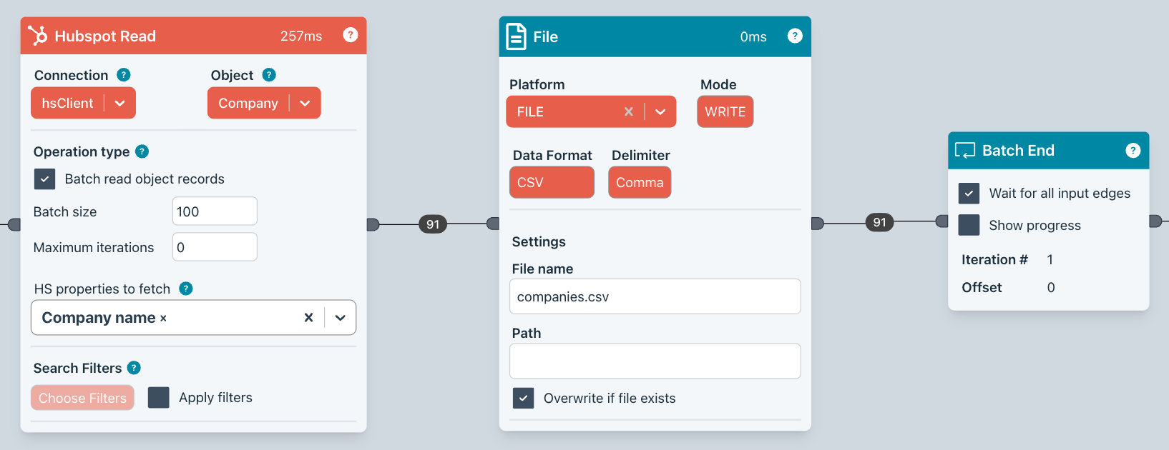Image resolution: width=1169 pixels, height=450 pixels.
Task: Click the File name field companies.csv
Action: click(655, 296)
